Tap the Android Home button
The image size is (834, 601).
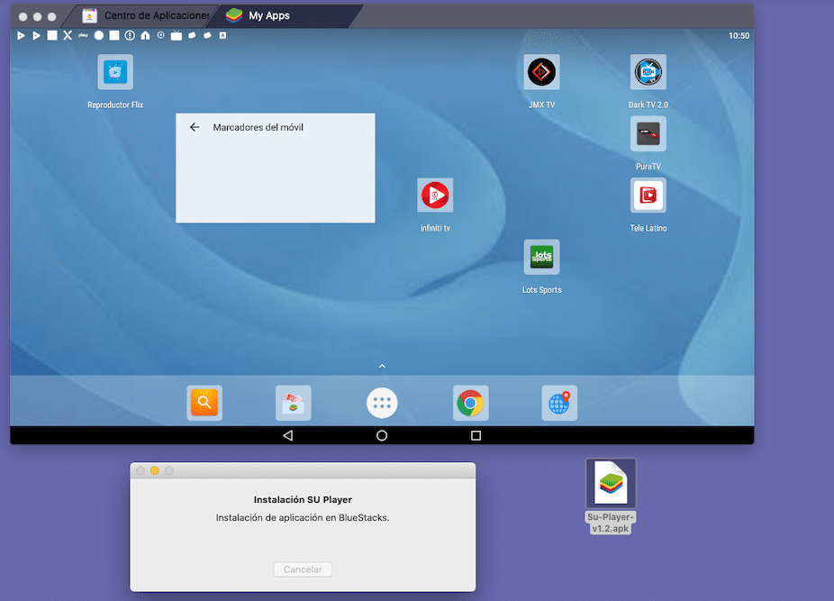[x=382, y=435]
